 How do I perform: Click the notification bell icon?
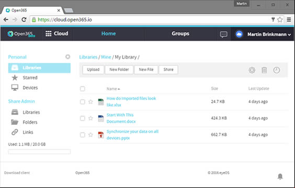(280, 177)
